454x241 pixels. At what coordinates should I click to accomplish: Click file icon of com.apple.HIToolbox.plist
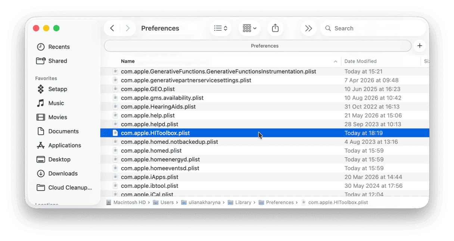[115, 133]
